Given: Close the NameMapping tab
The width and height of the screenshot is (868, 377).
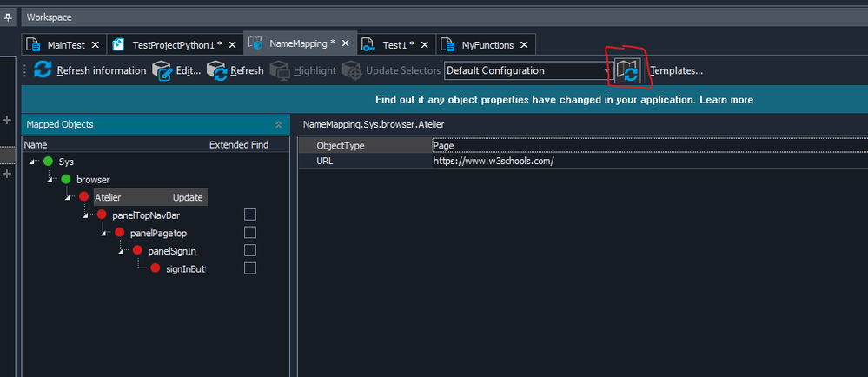Looking at the screenshot, I should (345, 43).
